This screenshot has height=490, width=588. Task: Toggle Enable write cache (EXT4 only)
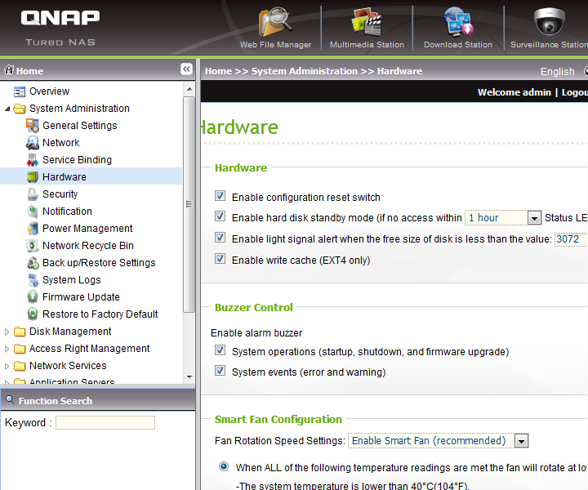coord(220,259)
